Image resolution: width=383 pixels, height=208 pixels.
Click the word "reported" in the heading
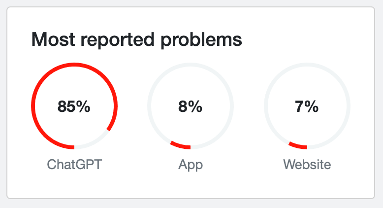tap(118, 40)
